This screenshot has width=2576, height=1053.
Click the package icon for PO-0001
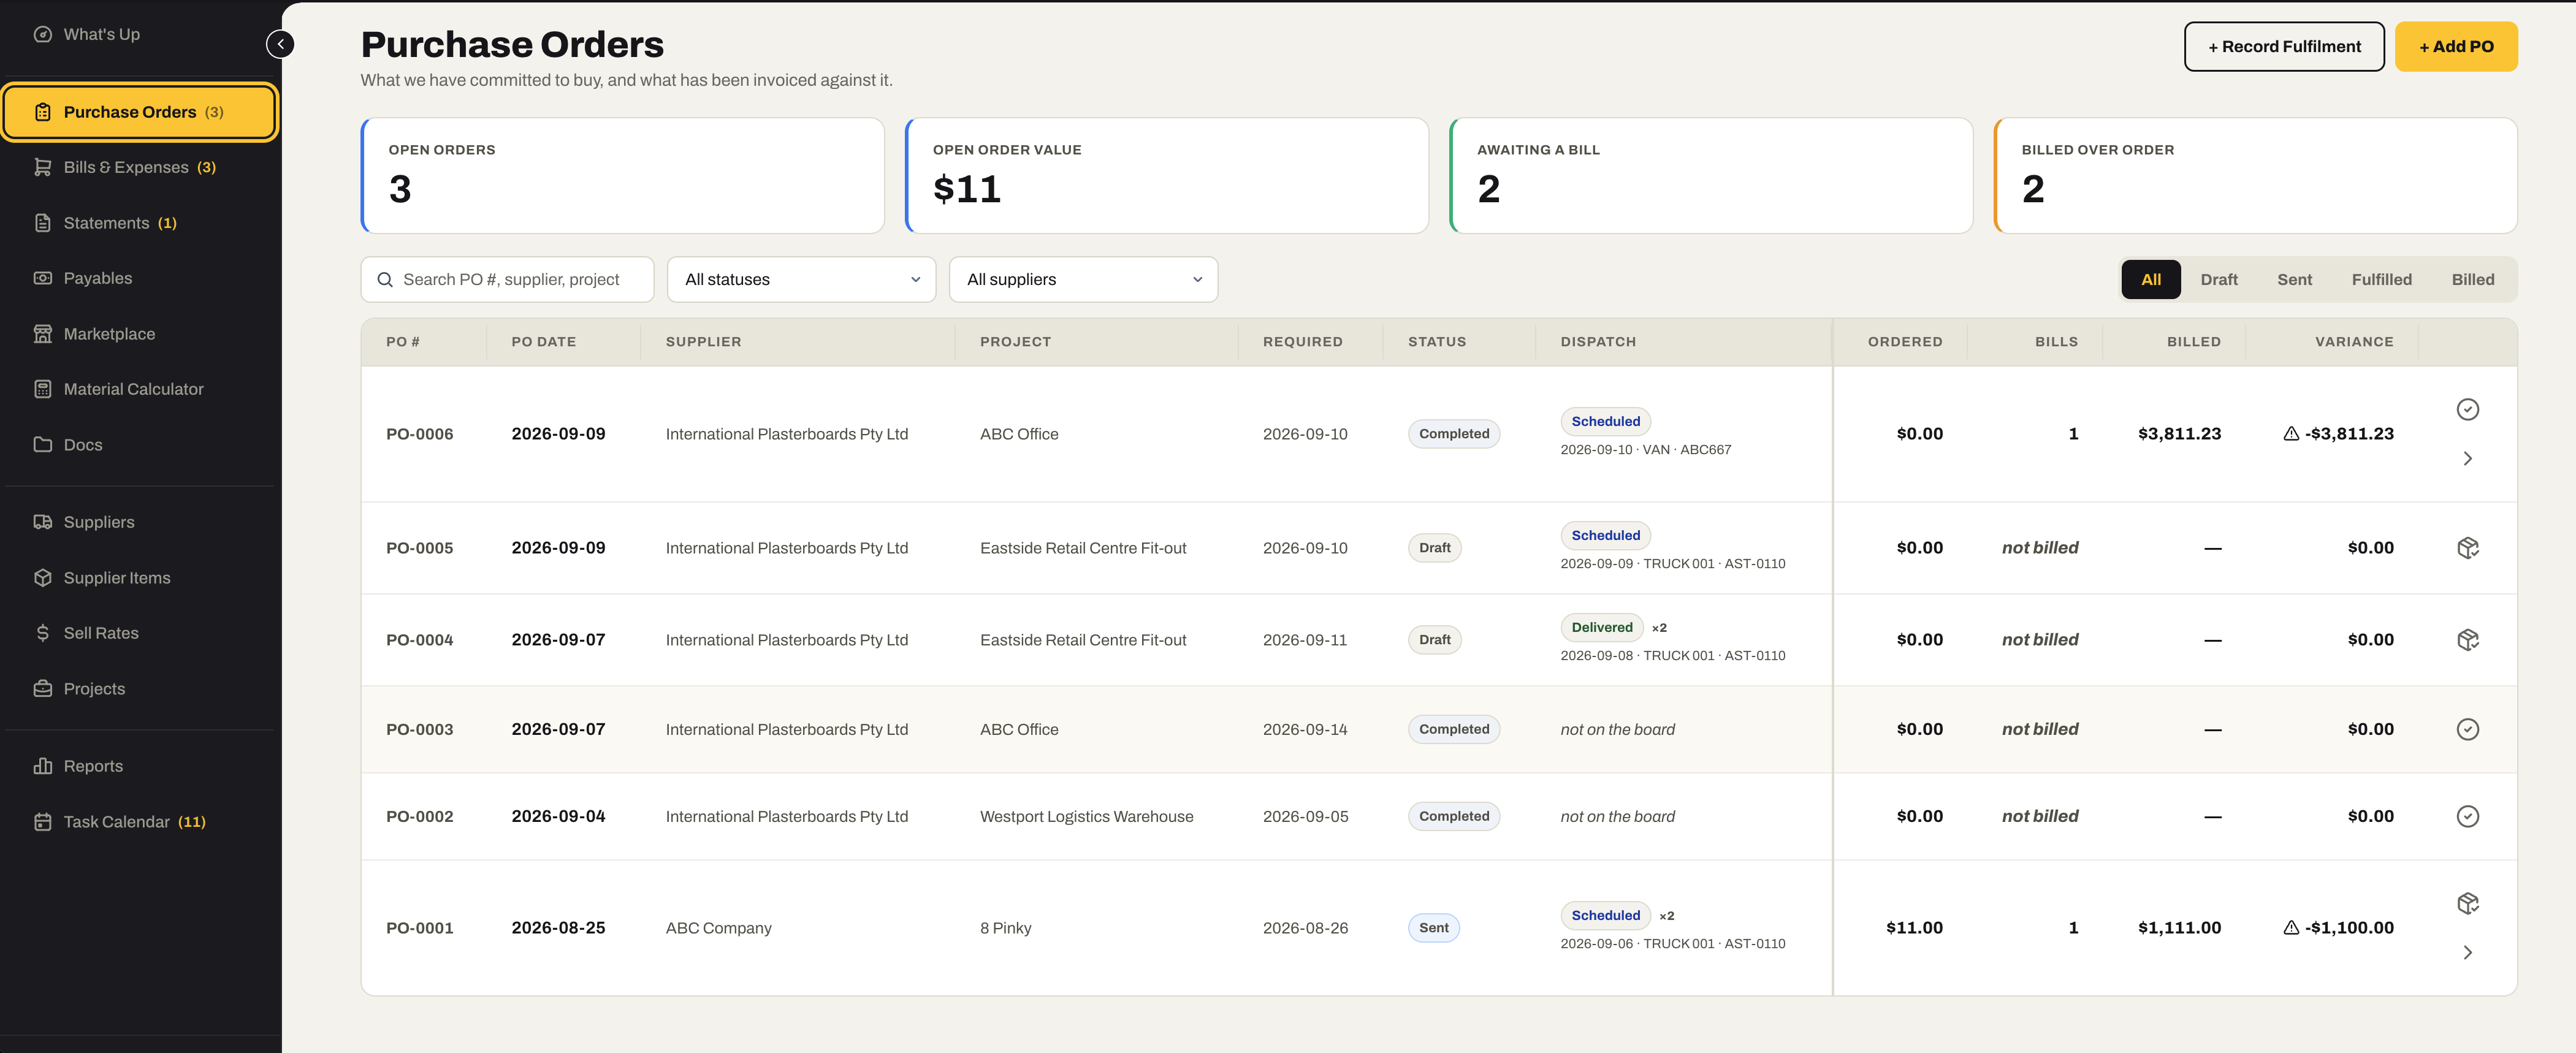point(2467,903)
